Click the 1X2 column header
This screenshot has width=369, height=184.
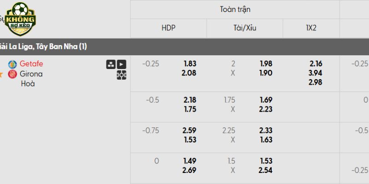(x=311, y=28)
